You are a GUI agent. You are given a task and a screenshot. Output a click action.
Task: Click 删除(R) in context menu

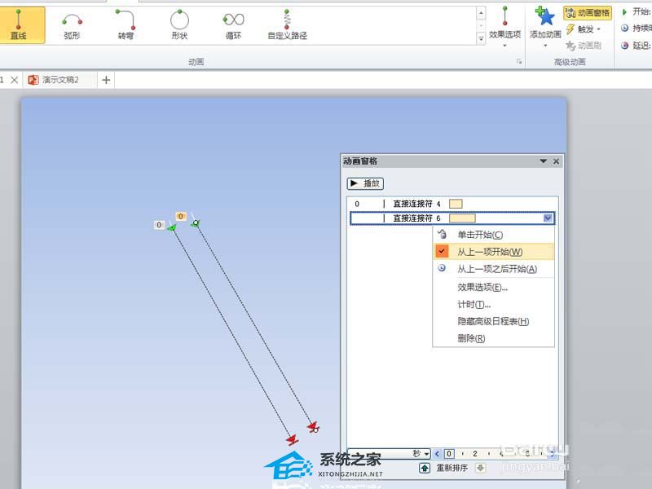[x=471, y=338]
